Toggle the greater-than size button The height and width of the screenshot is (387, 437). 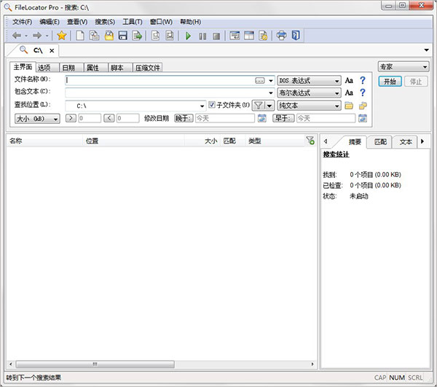(71, 118)
